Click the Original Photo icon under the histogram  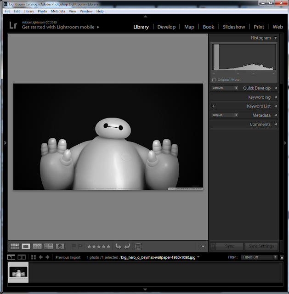point(214,80)
